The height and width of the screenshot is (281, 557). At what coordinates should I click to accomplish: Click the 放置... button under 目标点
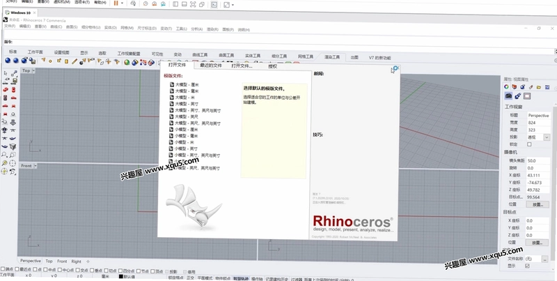tap(538, 243)
